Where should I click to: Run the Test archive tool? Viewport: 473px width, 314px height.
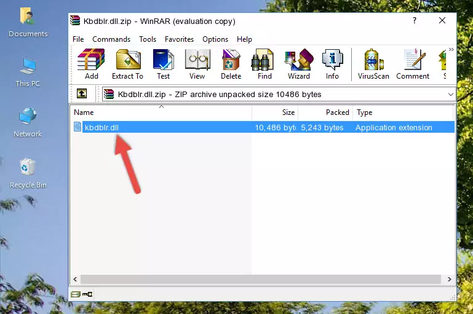(163, 64)
